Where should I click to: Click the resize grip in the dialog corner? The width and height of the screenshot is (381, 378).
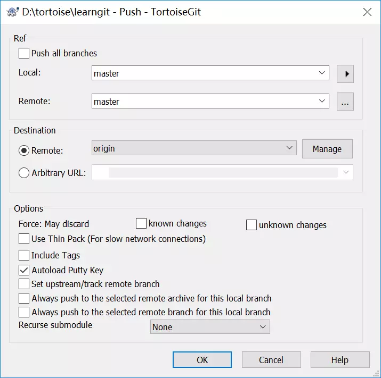point(376,374)
